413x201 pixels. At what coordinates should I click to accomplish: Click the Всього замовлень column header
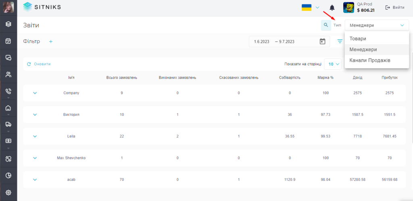point(122,78)
